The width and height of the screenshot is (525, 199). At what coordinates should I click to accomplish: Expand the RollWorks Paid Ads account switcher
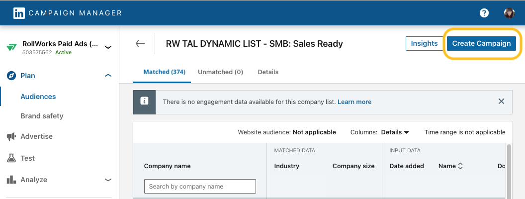click(108, 47)
